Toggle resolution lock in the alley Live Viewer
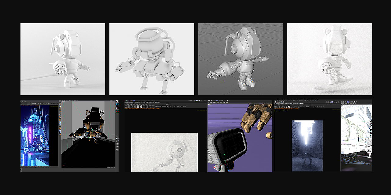This screenshot has height=195, width=391. coord(287,107)
